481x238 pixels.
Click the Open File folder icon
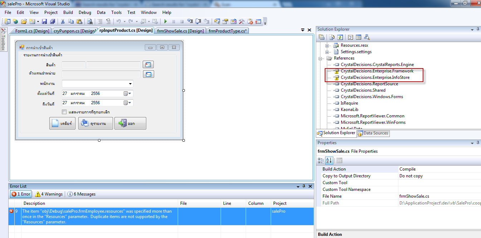[24, 21]
